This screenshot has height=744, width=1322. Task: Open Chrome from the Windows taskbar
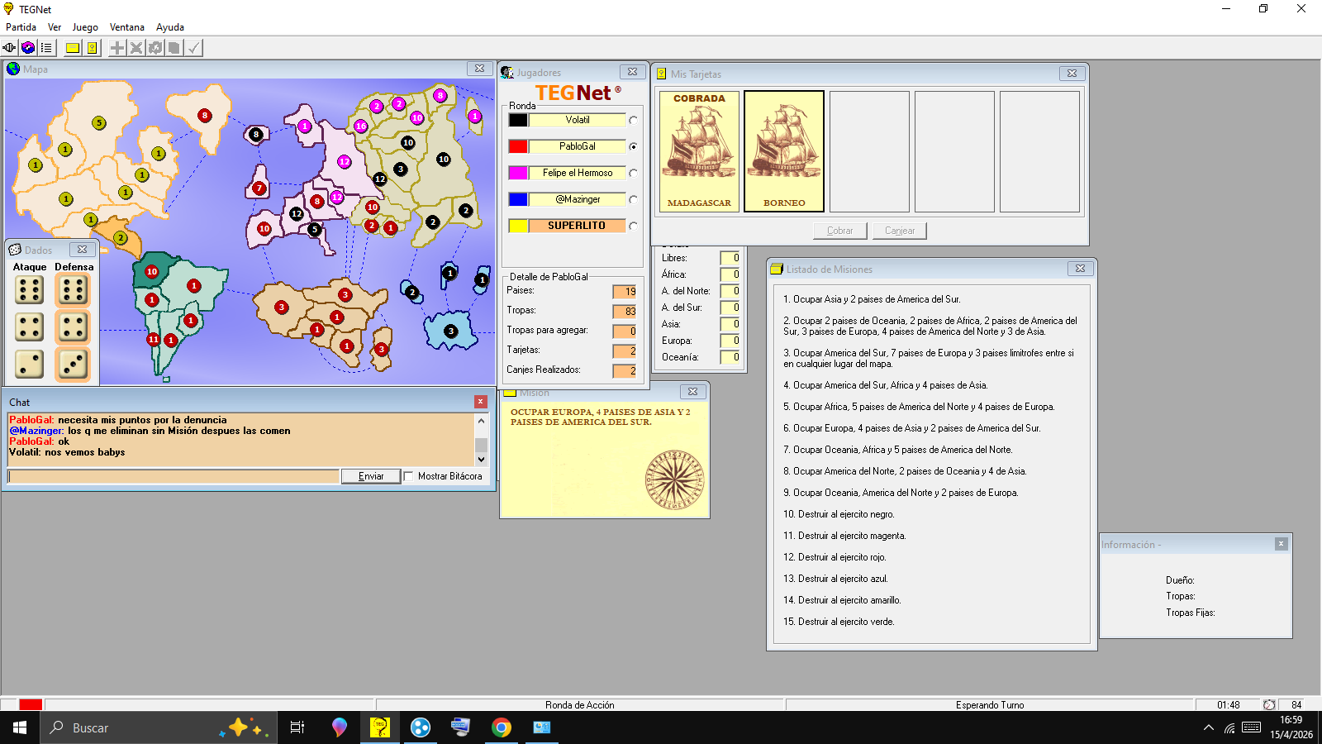(x=501, y=727)
